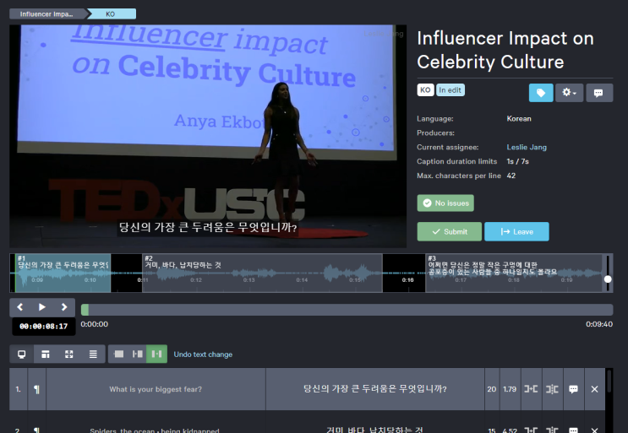
Task: Play the video
Action: point(42,307)
